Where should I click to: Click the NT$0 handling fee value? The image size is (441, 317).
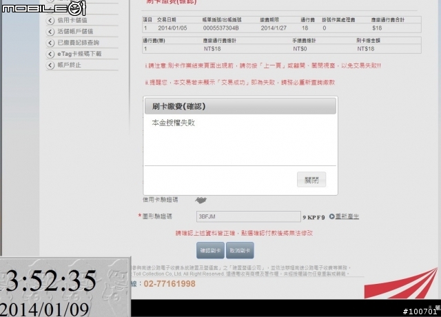300,49
